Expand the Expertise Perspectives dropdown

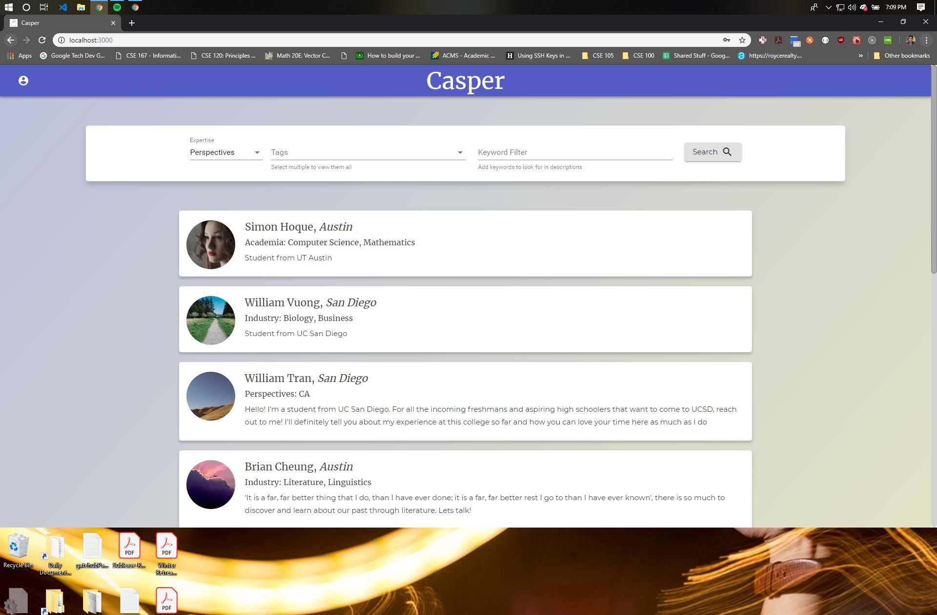point(225,152)
